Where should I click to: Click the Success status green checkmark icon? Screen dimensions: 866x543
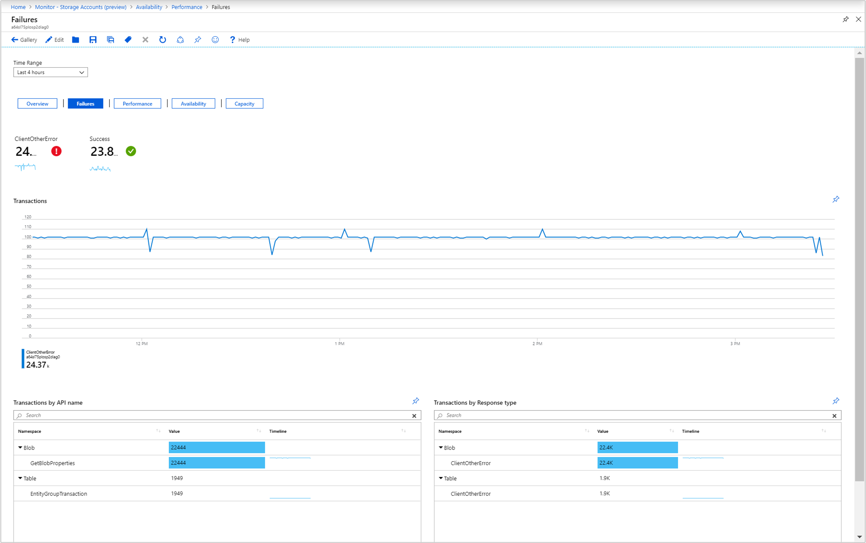(x=131, y=150)
